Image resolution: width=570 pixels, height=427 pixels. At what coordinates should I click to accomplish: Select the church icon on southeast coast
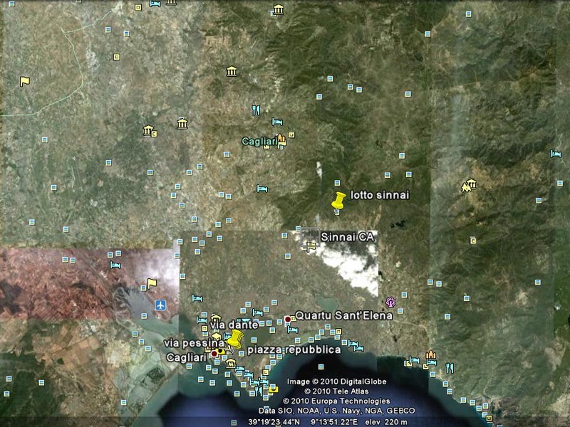430,354
